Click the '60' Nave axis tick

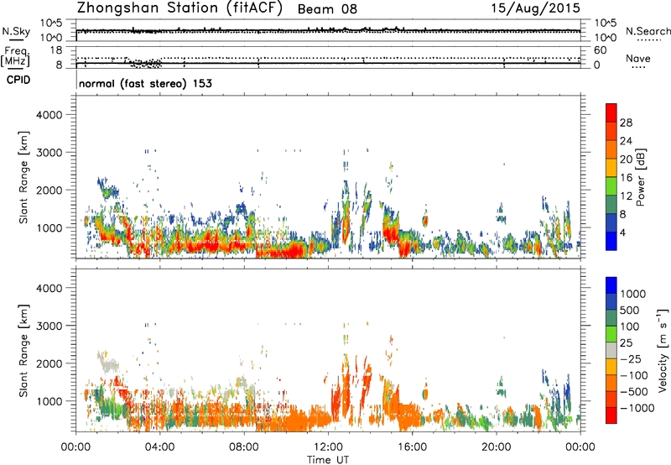pos(600,50)
